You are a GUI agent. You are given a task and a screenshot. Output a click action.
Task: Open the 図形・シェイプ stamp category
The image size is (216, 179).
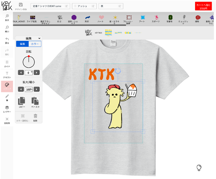(74, 20)
